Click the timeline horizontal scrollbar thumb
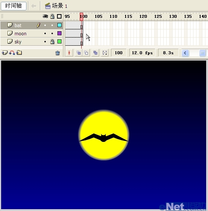 (202, 53)
